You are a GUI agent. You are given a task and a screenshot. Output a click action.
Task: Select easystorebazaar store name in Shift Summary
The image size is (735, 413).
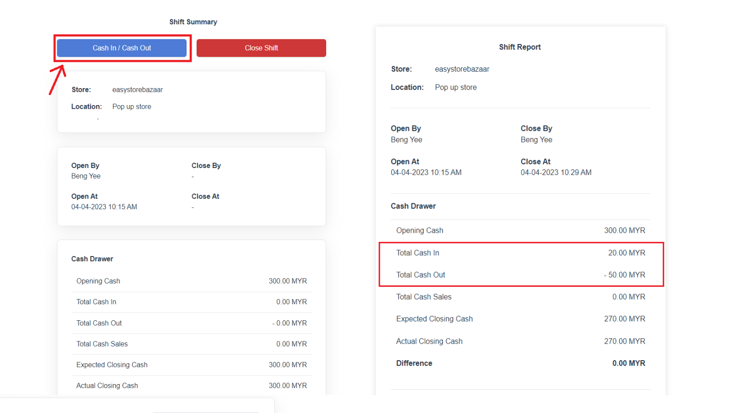pyautogui.click(x=138, y=89)
